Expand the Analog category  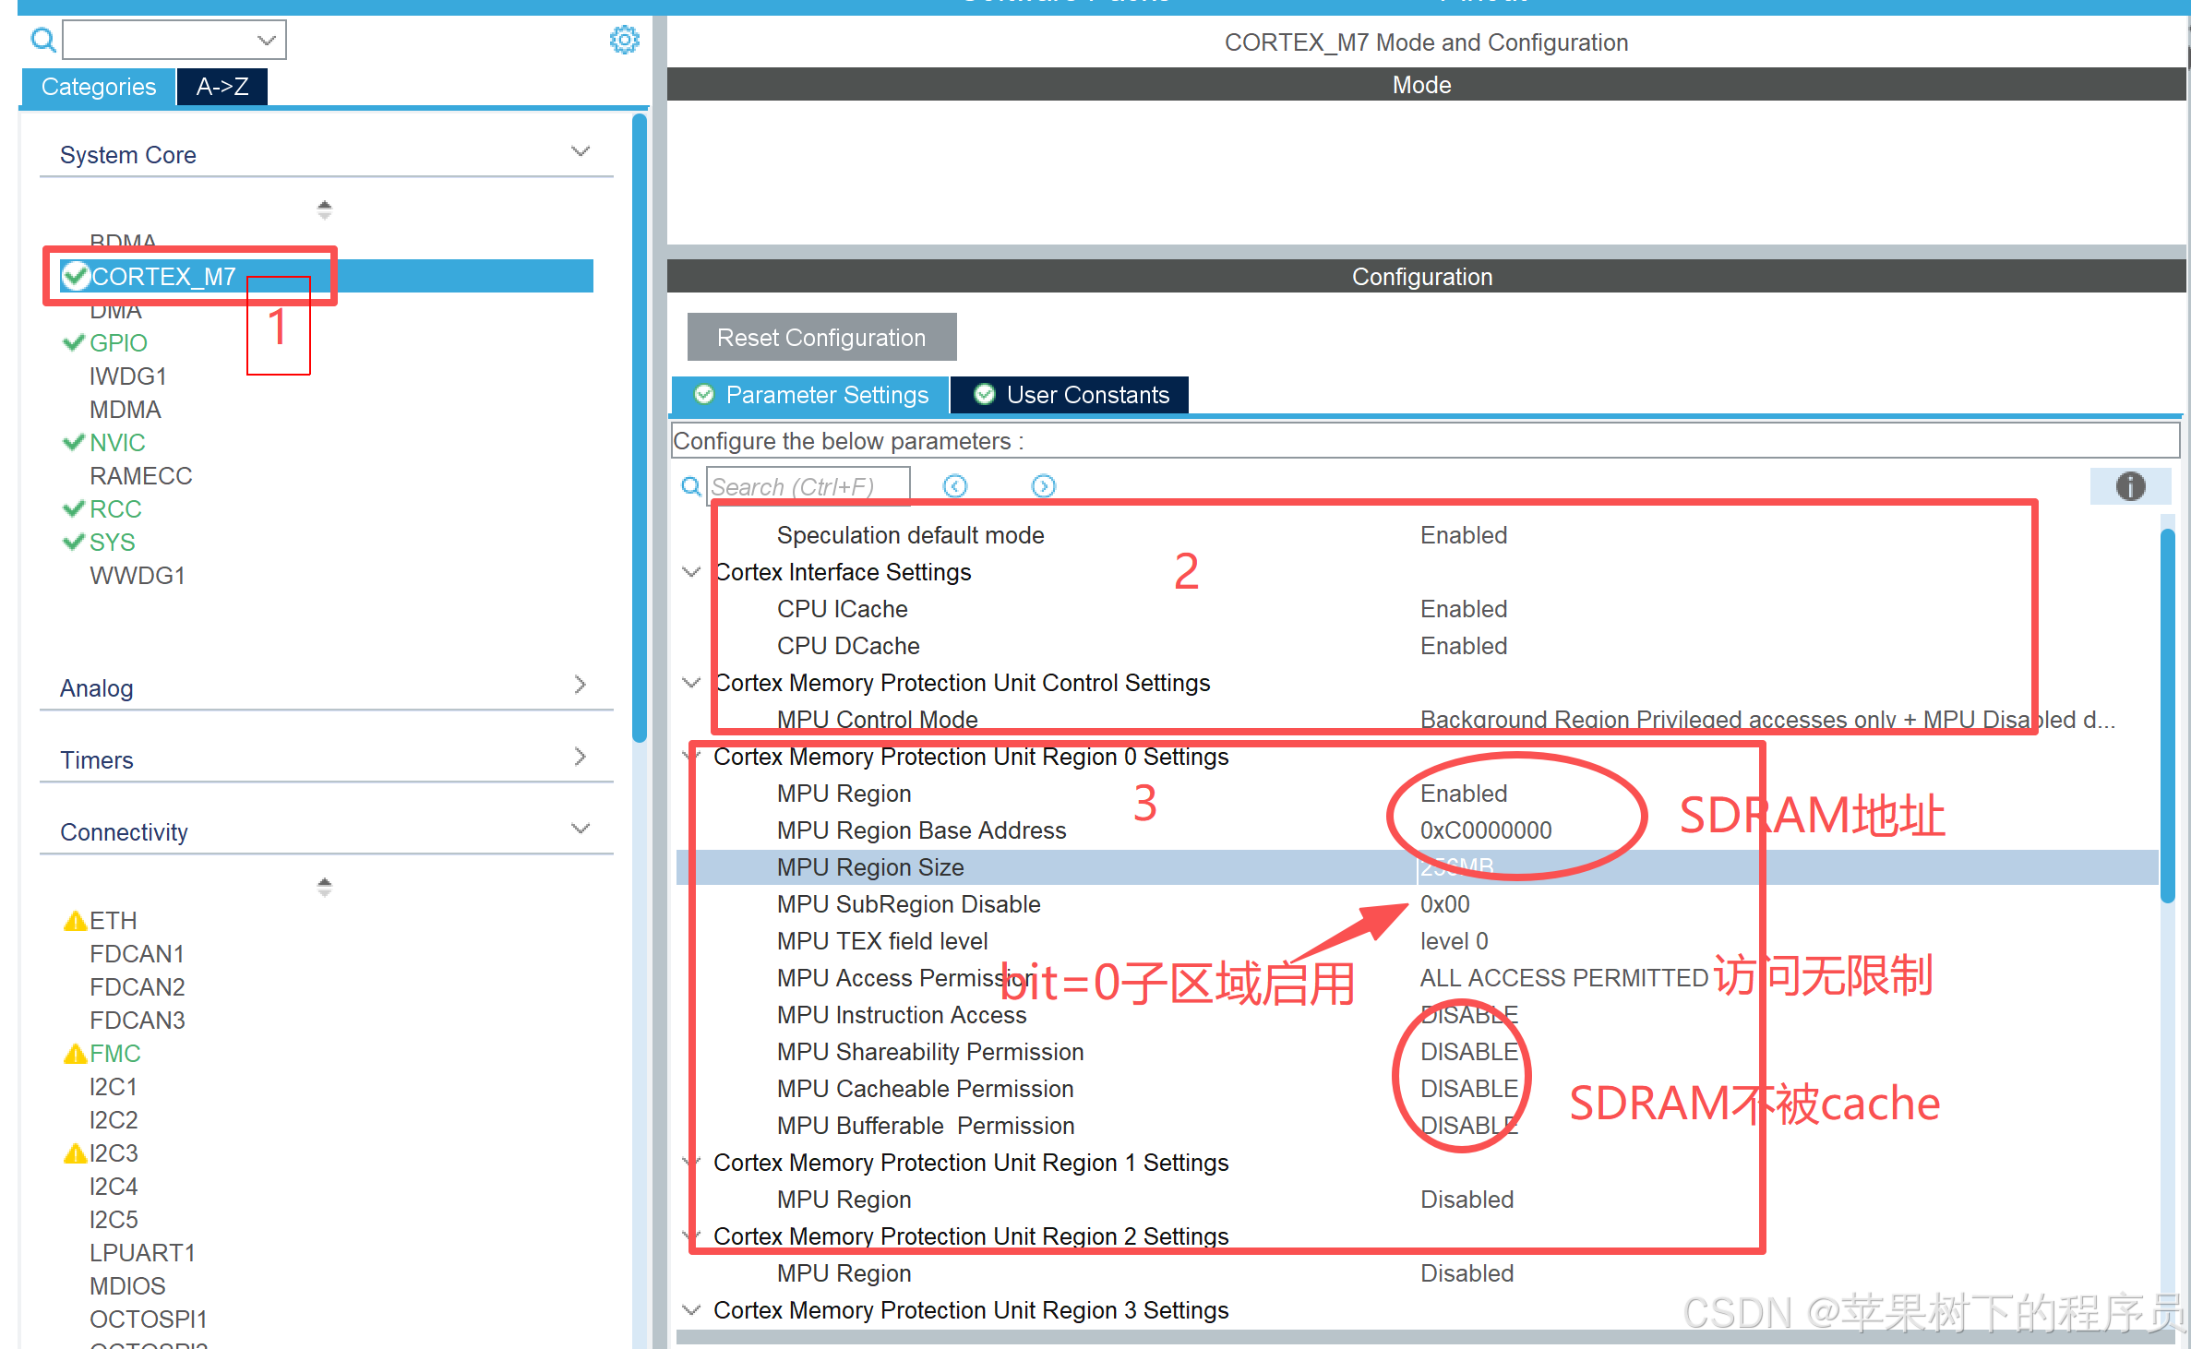pyautogui.click(x=580, y=686)
